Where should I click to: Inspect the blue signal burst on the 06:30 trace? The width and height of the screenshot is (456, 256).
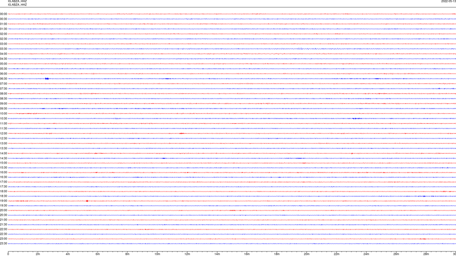pos(47,79)
